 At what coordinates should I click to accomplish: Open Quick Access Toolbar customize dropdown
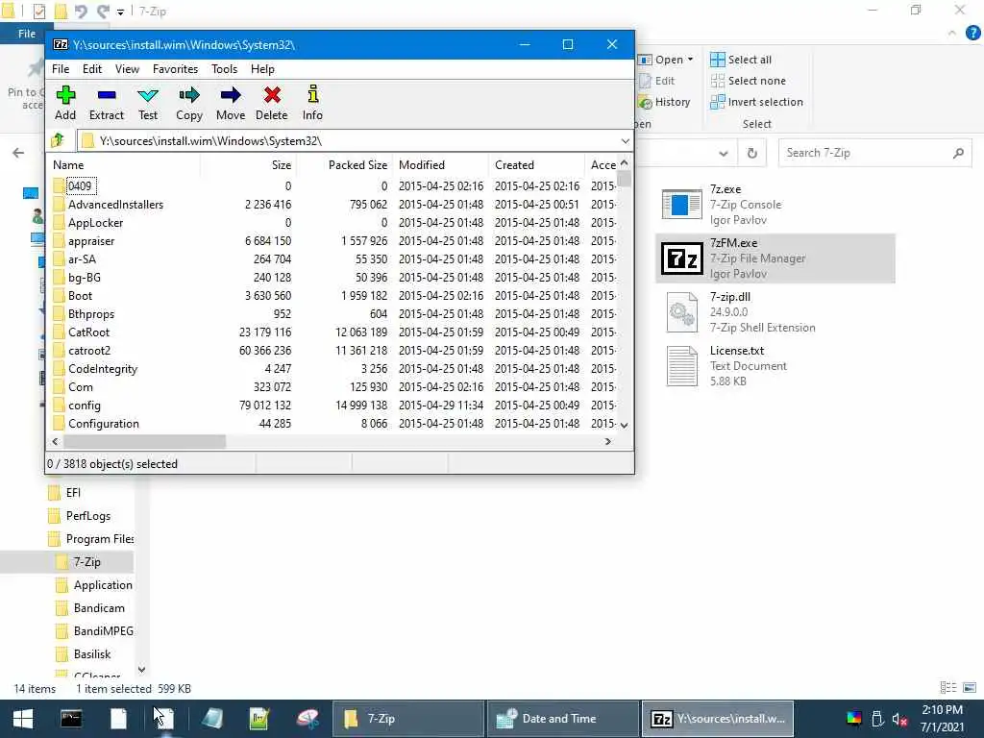pyautogui.click(x=120, y=12)
